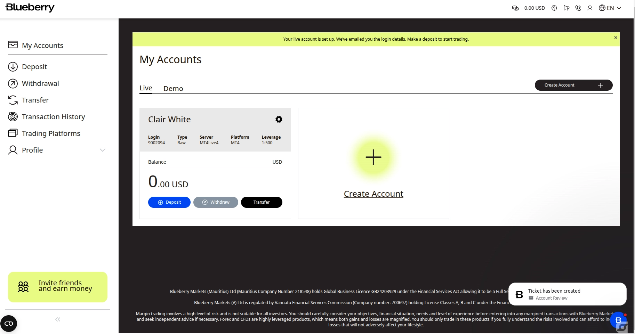Switch to the Demo accounts tab
Image resolution: width=635 pixels, height=334 pixels.
point(173,89)
